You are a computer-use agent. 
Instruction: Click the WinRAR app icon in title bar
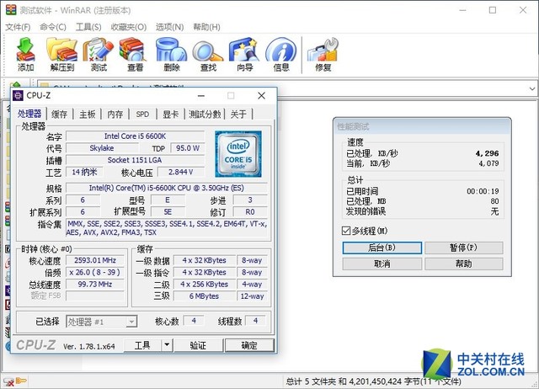tap(11, 10)
